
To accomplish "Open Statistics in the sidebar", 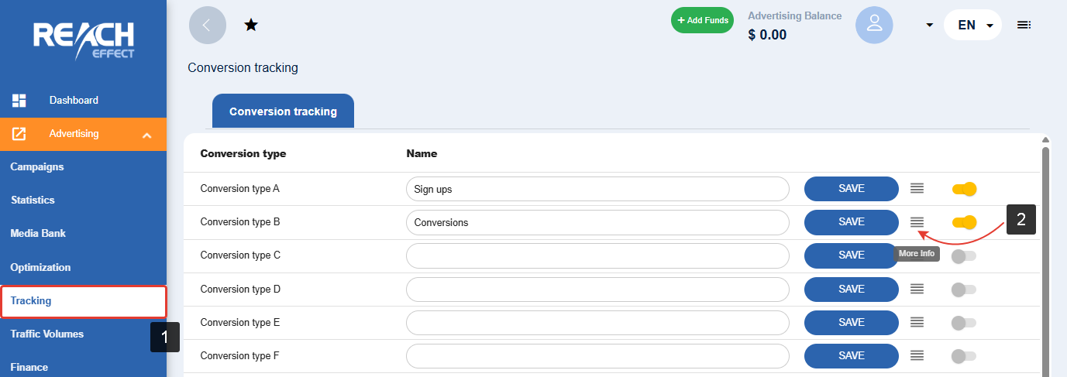I will coord(33,200).
